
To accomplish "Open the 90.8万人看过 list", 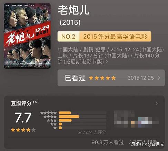I will 108,142.
